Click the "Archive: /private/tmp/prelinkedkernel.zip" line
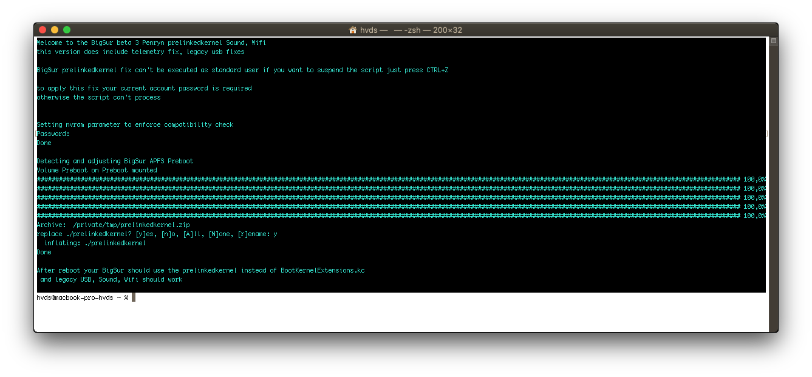 tap(113, 225)
